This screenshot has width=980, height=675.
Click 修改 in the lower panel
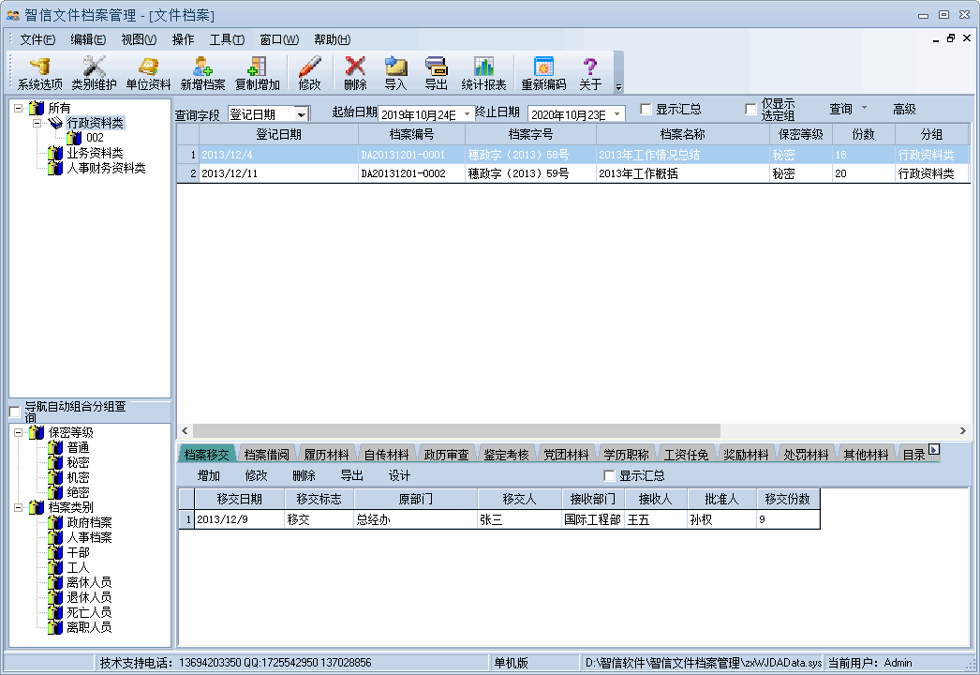(257, 476)
